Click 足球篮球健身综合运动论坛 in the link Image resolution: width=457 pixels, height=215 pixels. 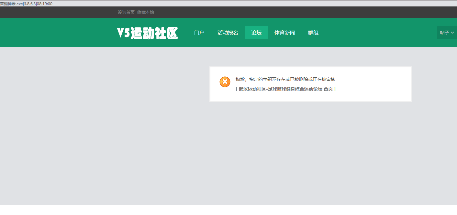pyautogui.click(x=295, y=89)
